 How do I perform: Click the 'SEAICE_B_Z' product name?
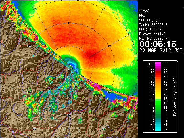pos(149,20)
